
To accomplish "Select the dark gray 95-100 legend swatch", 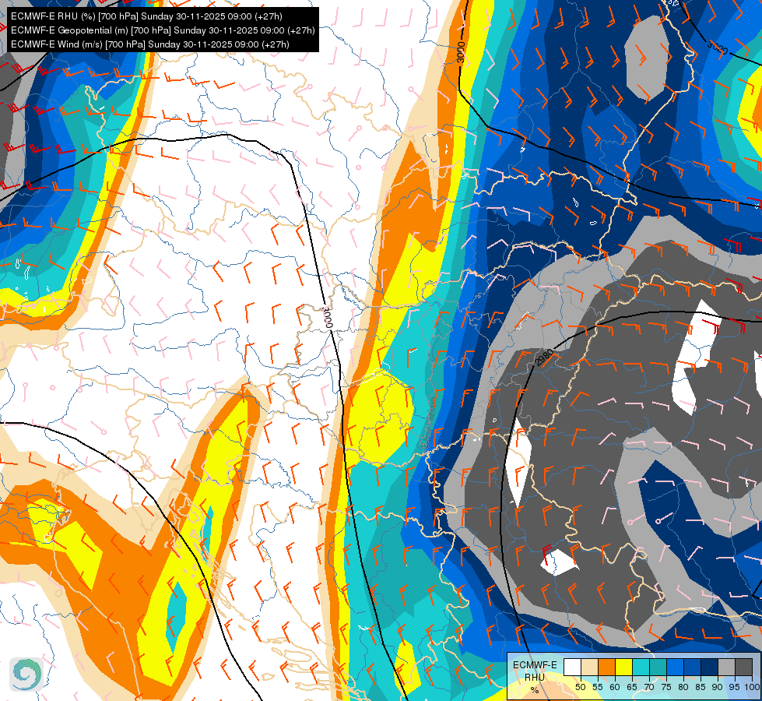I will (x=743, y=667).
